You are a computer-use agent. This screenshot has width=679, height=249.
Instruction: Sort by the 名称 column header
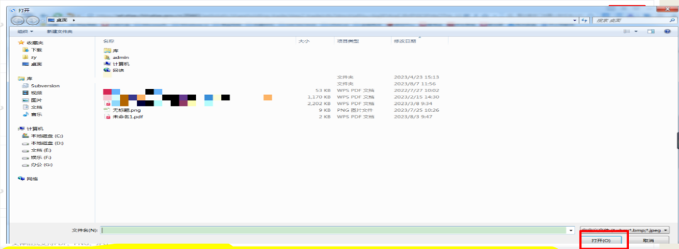109,41
